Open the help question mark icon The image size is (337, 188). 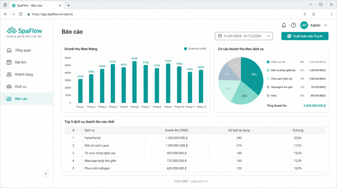click(293, 25)
